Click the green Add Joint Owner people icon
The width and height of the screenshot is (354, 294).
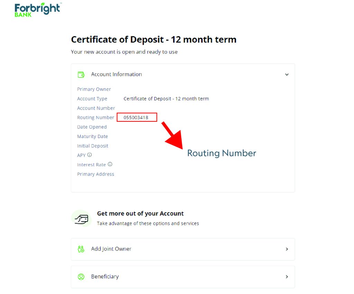(x=81, y=249)
